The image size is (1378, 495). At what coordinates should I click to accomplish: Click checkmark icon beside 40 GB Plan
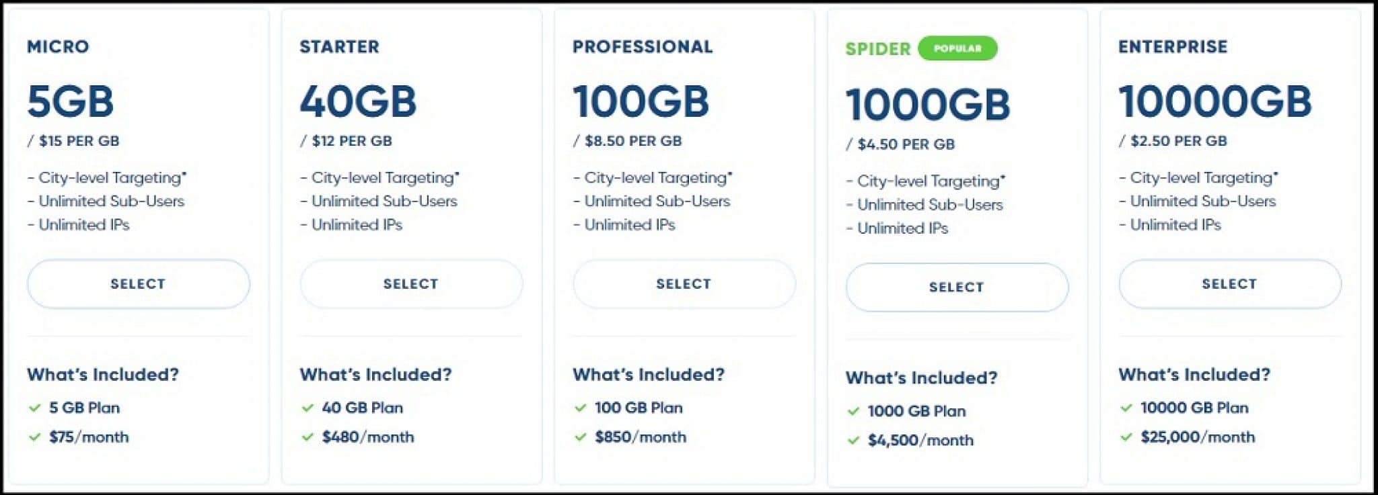click(x=307, y=408)
